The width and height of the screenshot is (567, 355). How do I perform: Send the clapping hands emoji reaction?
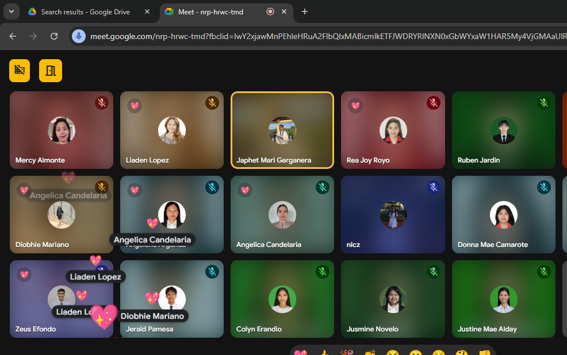[370, 352]
